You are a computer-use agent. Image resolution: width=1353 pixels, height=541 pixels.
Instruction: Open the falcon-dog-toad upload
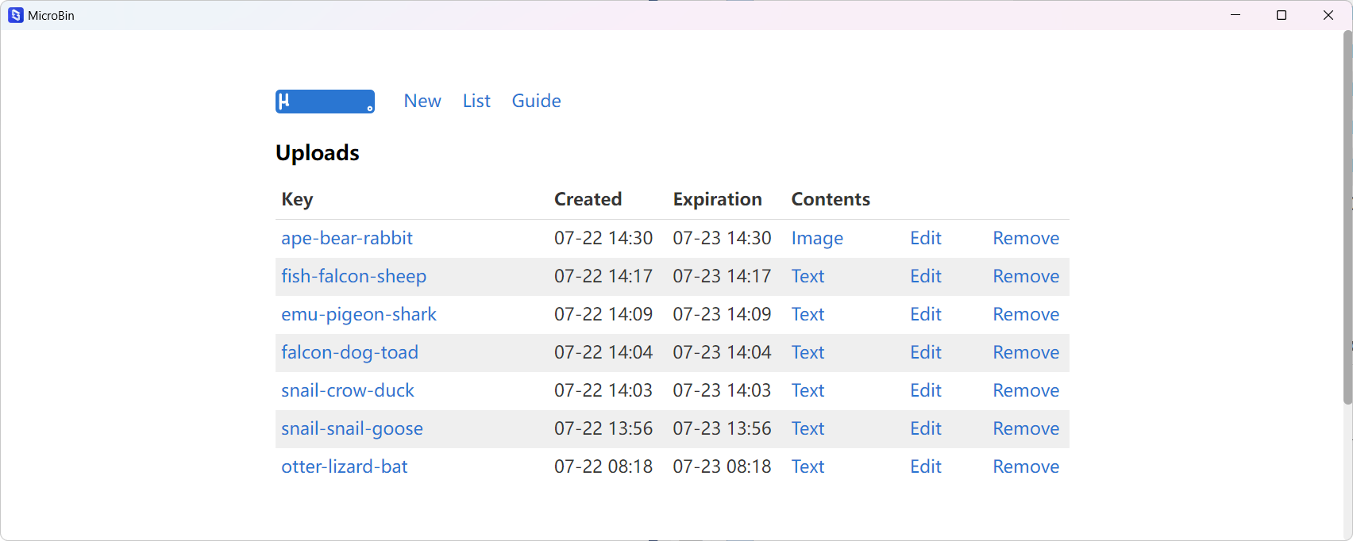(349, 352)
